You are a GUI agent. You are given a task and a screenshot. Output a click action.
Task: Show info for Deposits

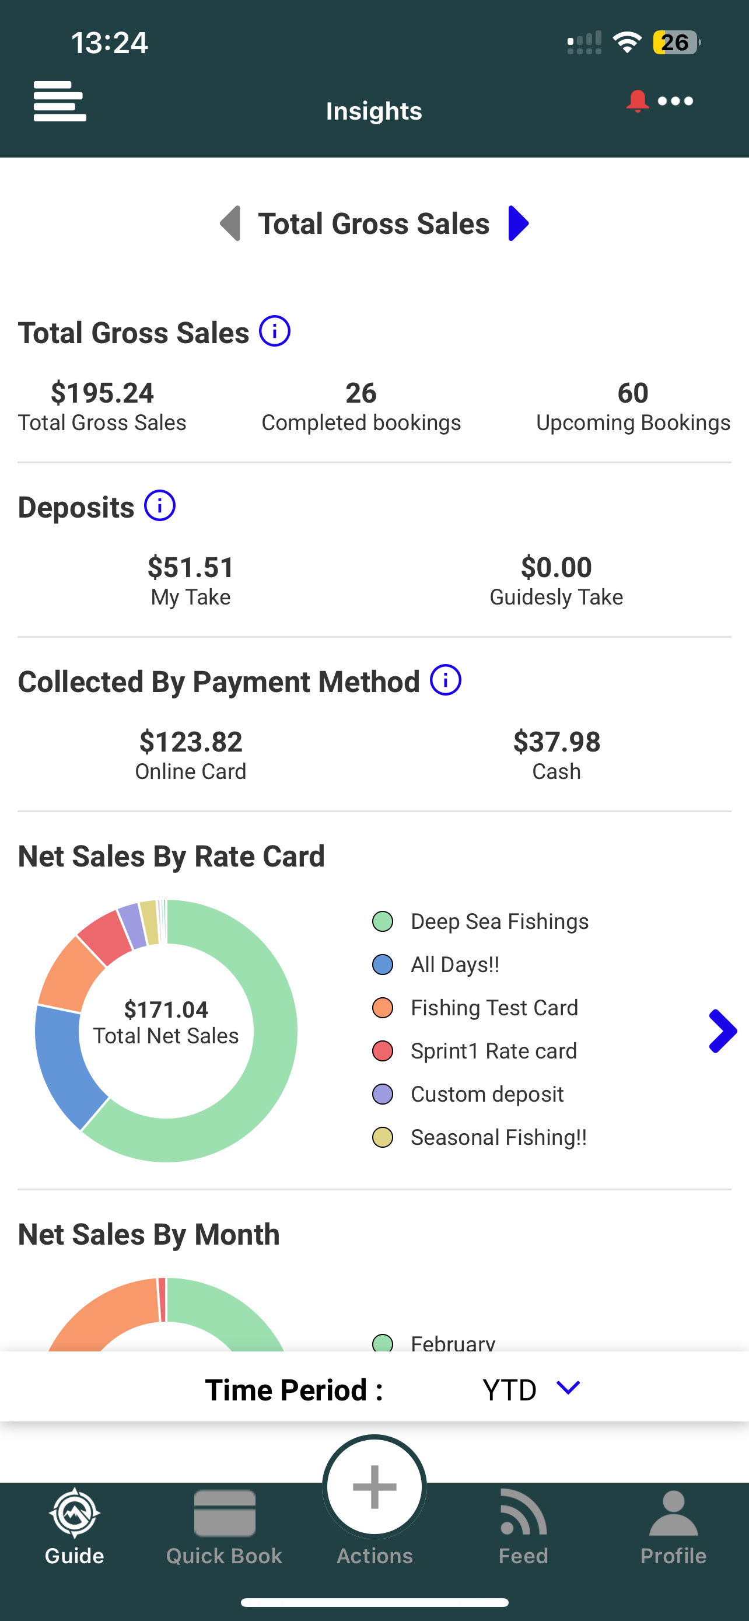coord(160,506)
